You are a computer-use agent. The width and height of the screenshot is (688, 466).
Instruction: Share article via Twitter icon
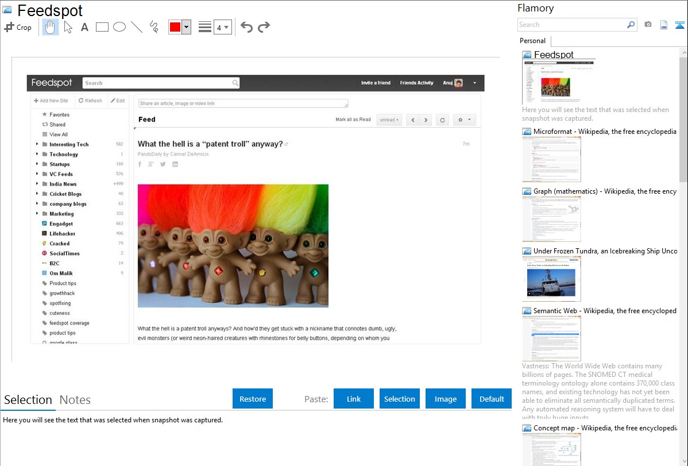(x=163, y=164)
